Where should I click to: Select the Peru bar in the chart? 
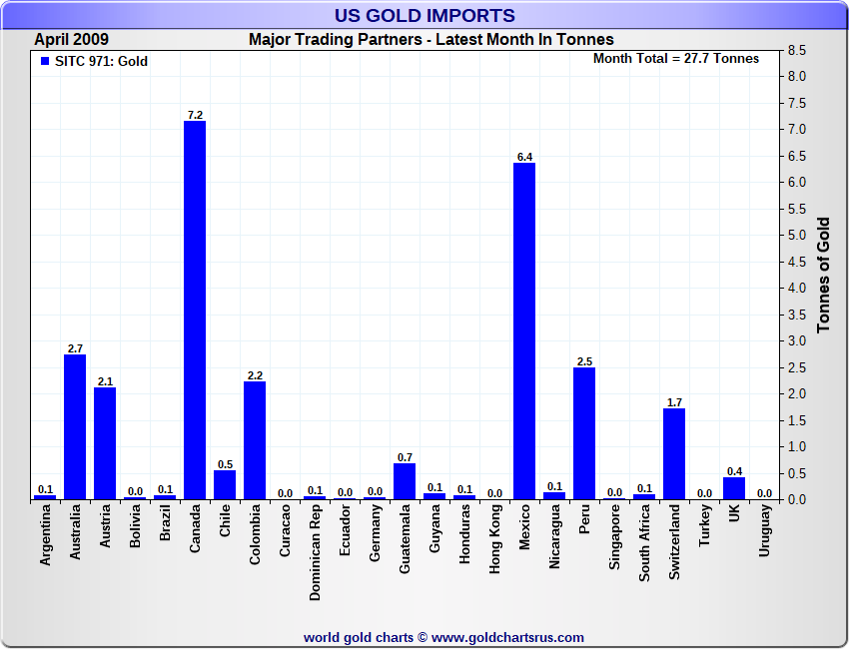(x=584, y=433)
